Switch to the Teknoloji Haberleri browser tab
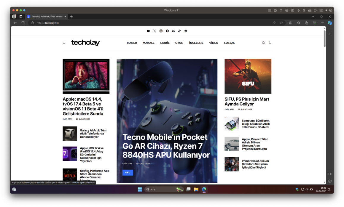344x207 pixels. [47, 16]
